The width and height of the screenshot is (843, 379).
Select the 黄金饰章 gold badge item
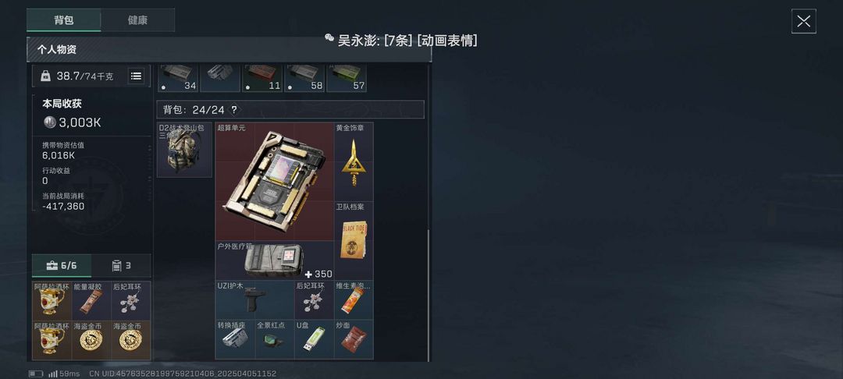click(354, 162)
